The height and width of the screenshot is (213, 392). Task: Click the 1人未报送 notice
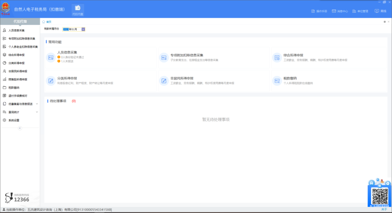pyautogui.click(x=67, y=61)
